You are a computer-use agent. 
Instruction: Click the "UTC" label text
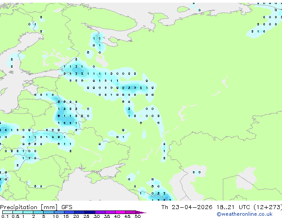244,207
